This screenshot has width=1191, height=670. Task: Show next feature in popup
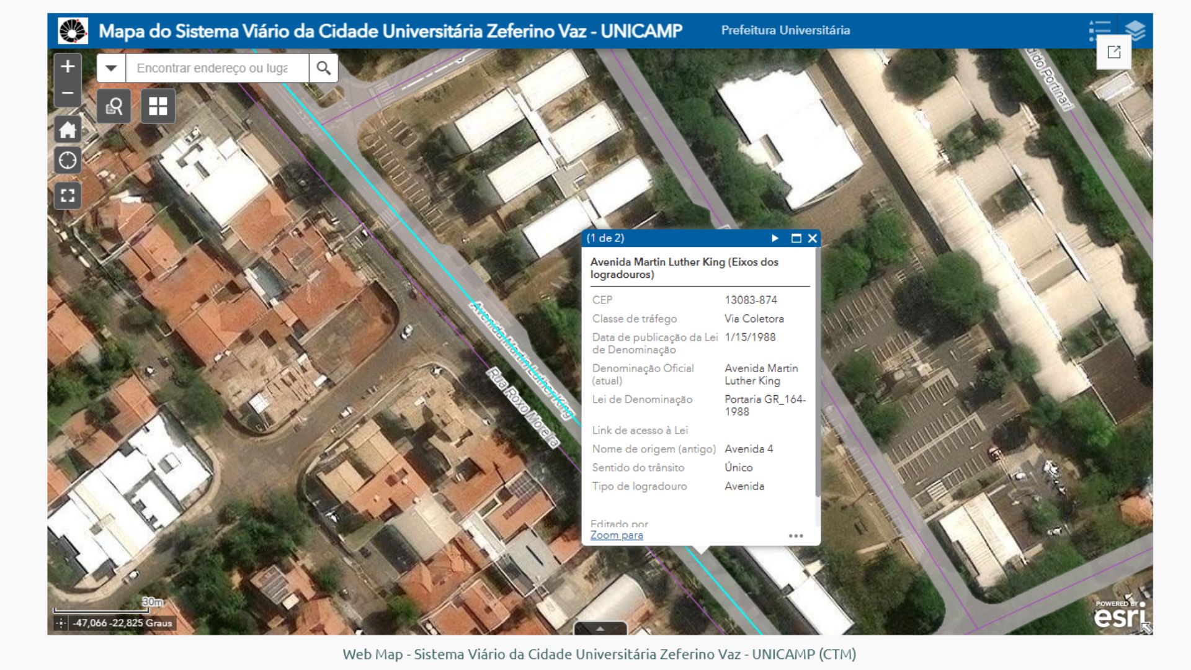point(775,238)
